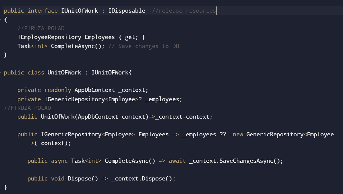Click the interface keyword on first line

pos(43,11)
